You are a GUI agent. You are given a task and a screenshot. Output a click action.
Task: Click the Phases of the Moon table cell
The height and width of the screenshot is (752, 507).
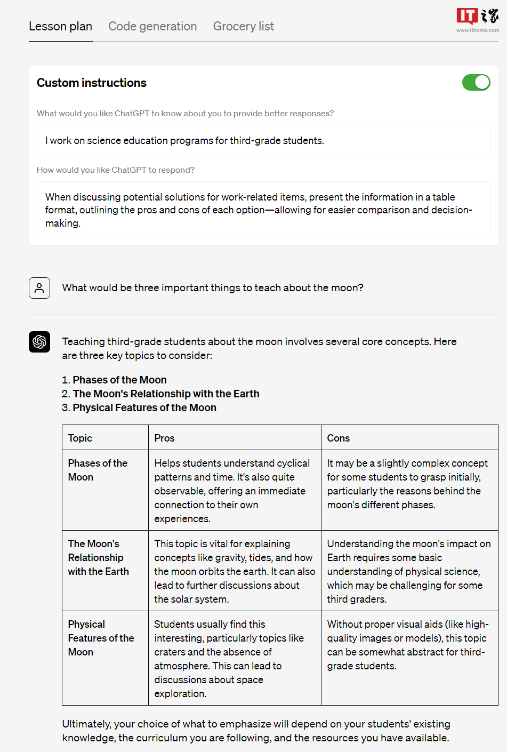pyautogui.click(x=98, y=470)
